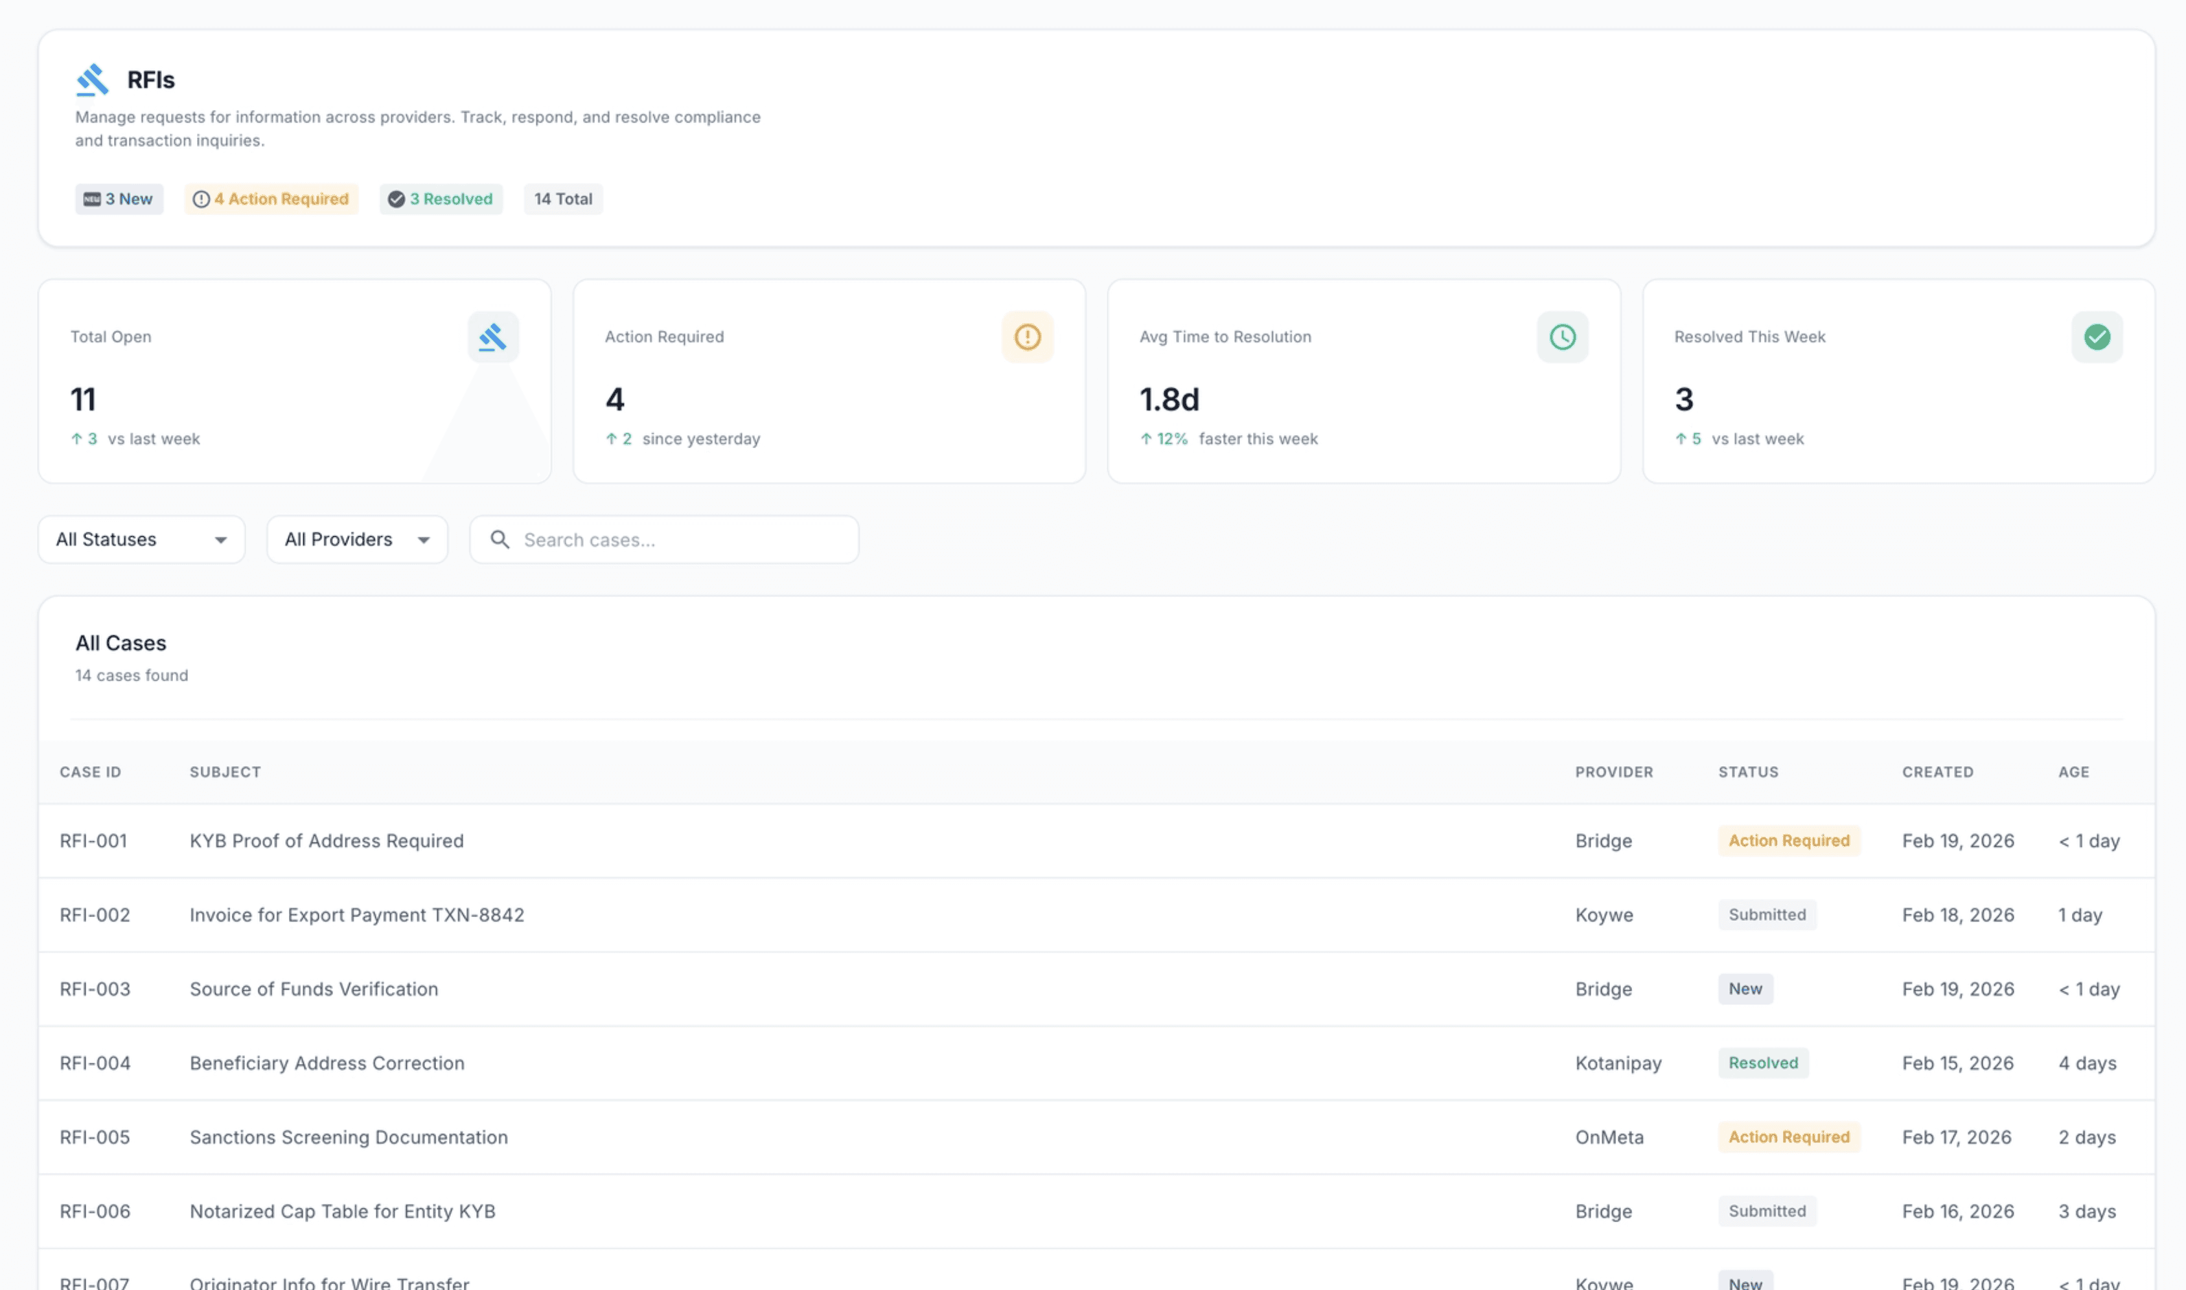Viewport: 2186px width, 1290px height.
Task: Expand the All Providers dropdown
Action: (x=358, y=539)
